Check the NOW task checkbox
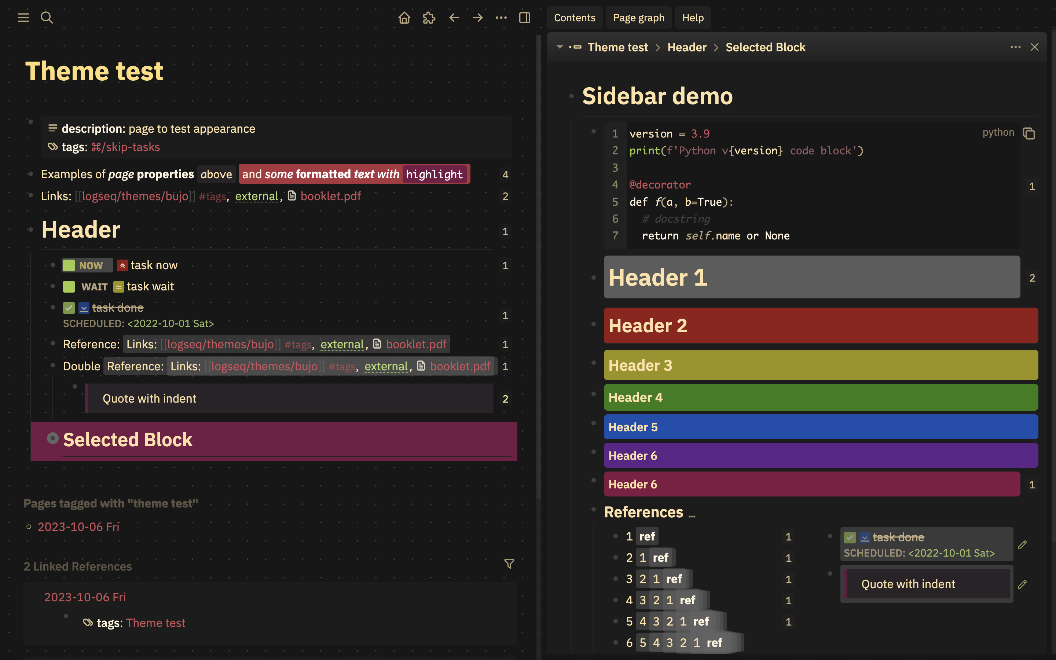Viewport: 1056px width, 660px height. [69, 265]
